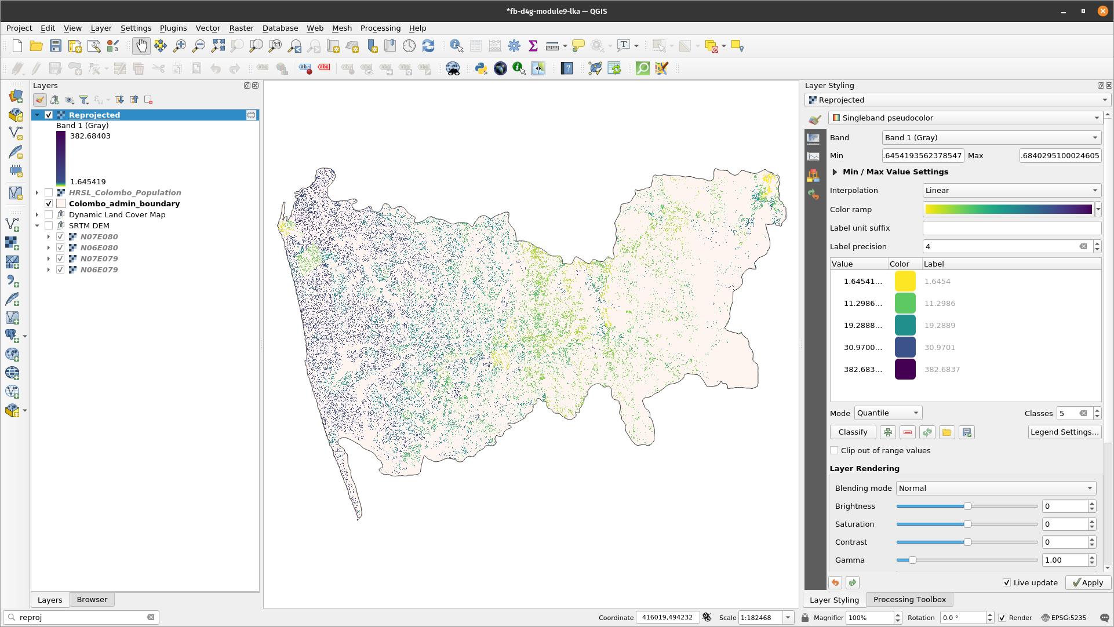
Task: Open Legend Settings...
Action: click(x=1065, y=432)
